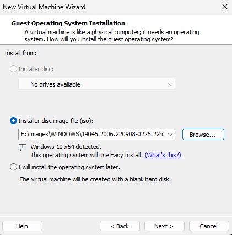The height and width of the screenshot is (235, 232).
Task: Choose Installer disc image file (iso) option
Action: click(x=13, y=121)
